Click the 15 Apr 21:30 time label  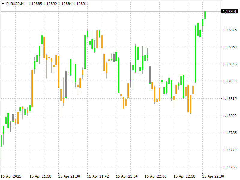pos(69,176)
